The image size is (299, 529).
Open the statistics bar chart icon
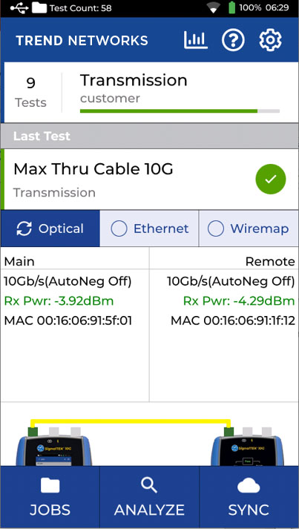coord(195,40)
